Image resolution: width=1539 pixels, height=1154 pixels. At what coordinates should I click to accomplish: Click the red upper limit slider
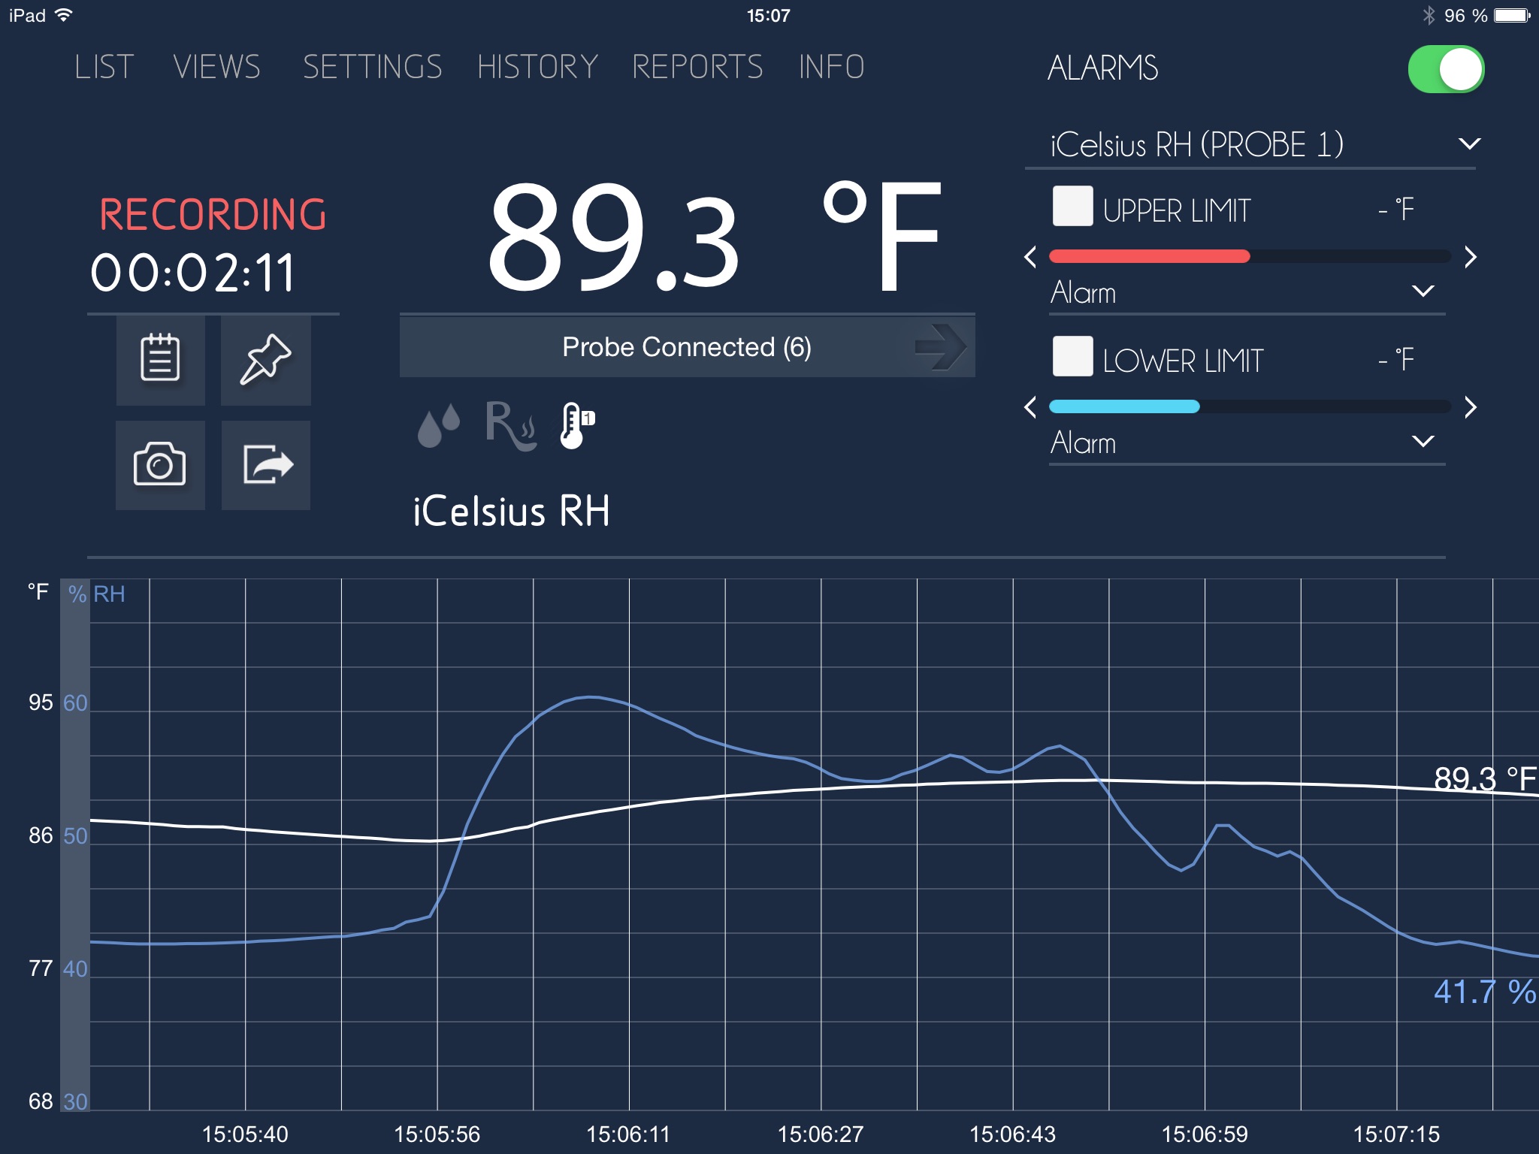(x=1149, y=257)
